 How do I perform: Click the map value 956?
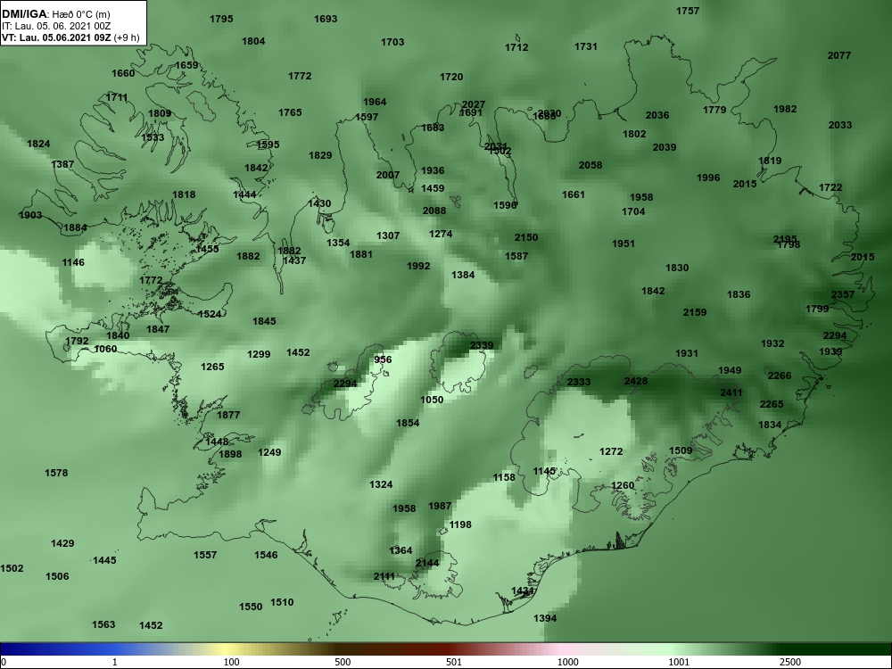point(383,359)
